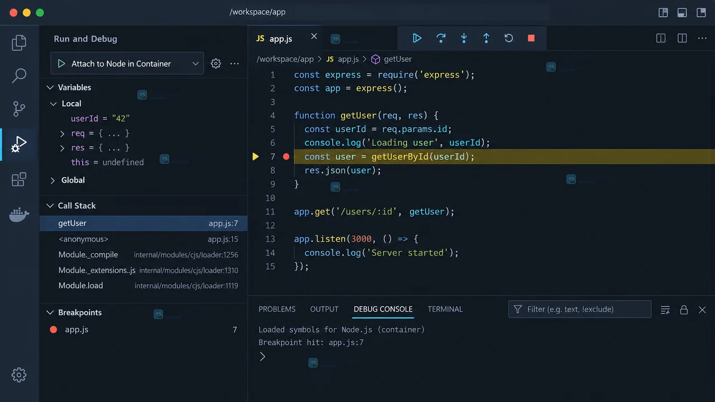Expand the req variable

tap(63, 133)
